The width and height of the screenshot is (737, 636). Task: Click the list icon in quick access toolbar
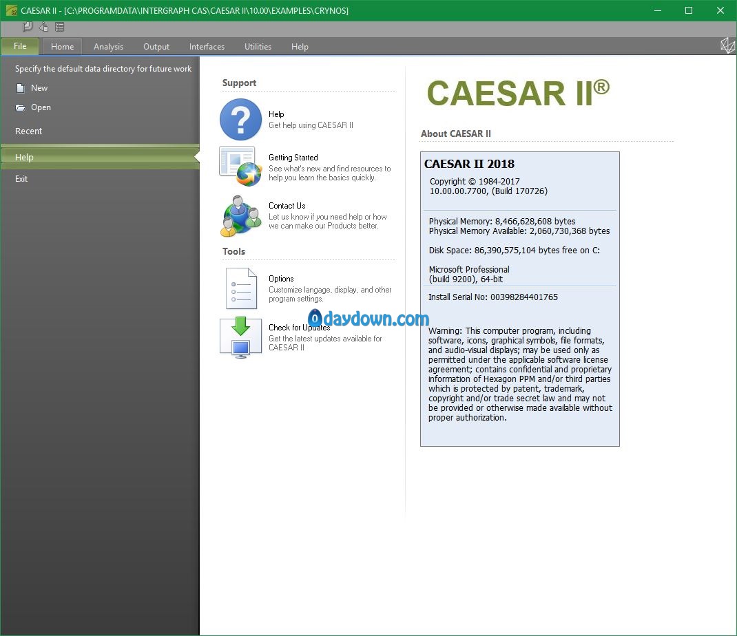point(60,27)
